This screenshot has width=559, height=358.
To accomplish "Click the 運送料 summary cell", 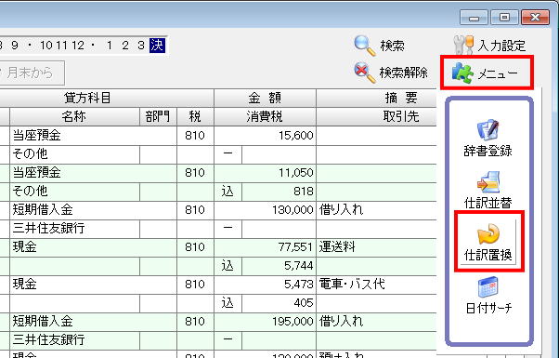I will (x=376, y=247).
